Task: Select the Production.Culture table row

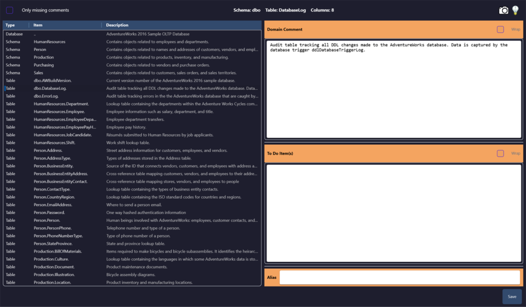Action: pos(132,259)
